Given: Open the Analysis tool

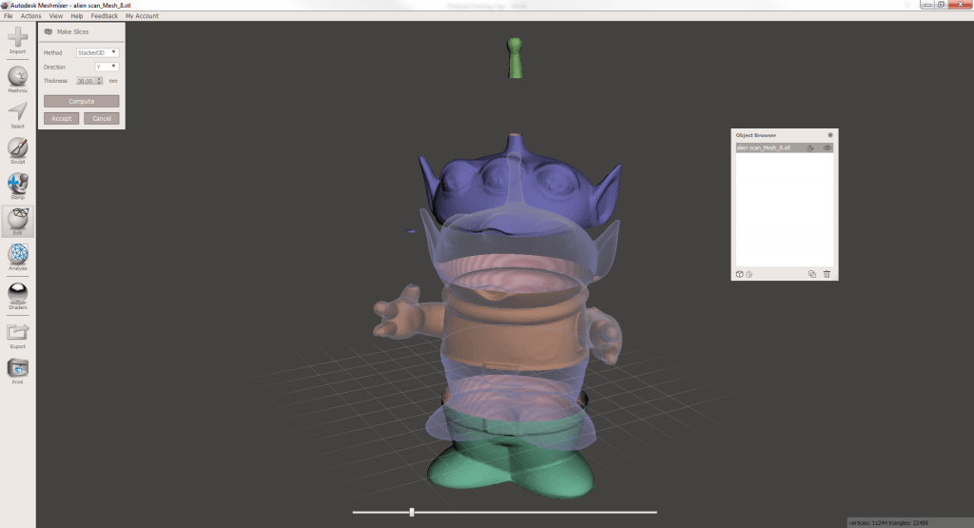Looking at the screenshot, I should tap(17, 256).
